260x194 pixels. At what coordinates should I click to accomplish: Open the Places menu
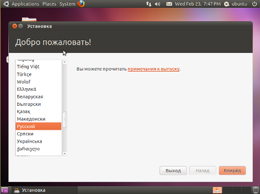pyautogui.click(x=49, y=4)
